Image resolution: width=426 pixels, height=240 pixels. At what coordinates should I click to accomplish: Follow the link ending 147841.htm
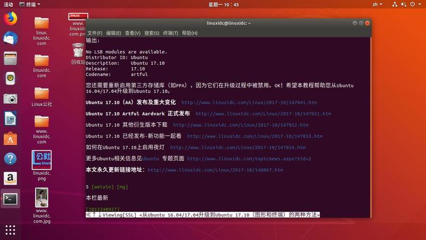[249, 103]
